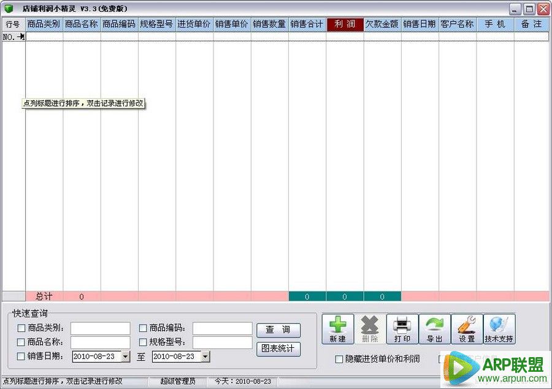Check the 销售日期 filter checkbox
552x389 pixels.
(x=22, y=356)
